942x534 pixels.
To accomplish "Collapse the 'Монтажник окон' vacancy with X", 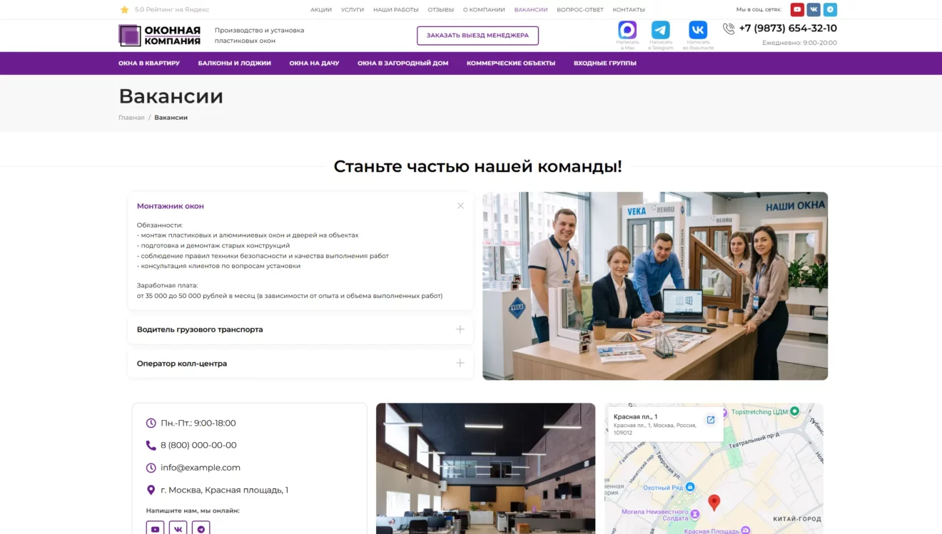I will coord(460,205).
